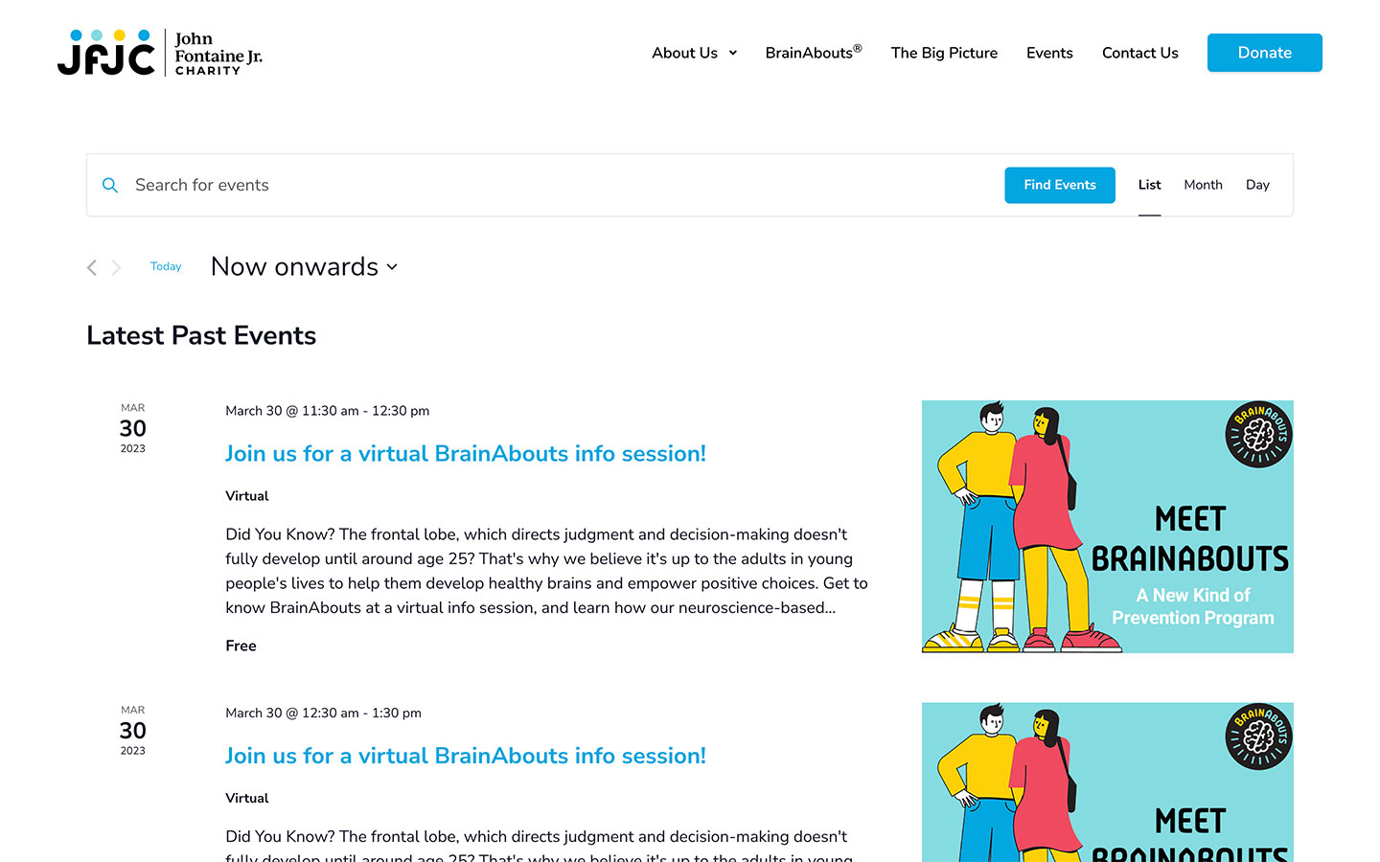
Task: Open the Events page
Action: click(x=1049, y=53)
